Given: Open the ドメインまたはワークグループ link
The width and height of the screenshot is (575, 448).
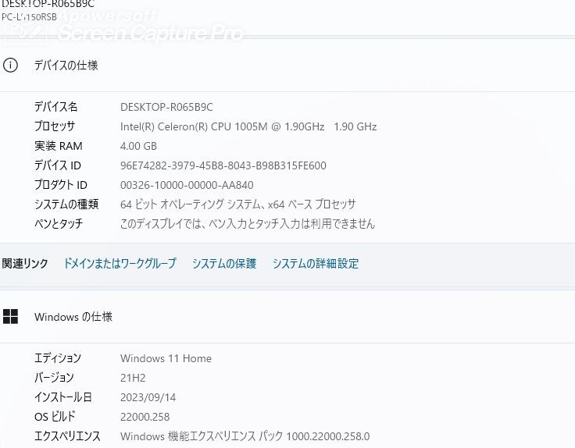Looking at the screenshot, I should click(x=120, y=263).
